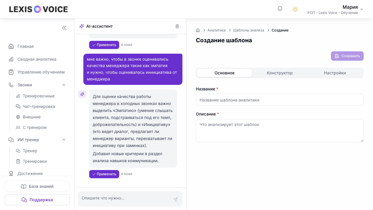Click the Сохранить save button
Screen dimensions: 373x210
pos(347,56)
